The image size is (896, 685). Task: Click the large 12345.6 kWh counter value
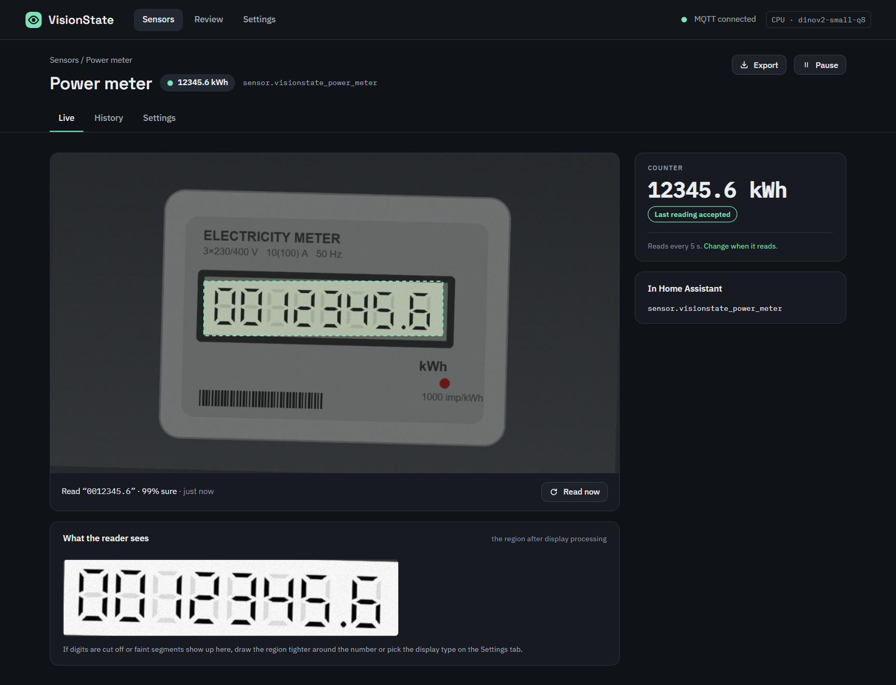[x=717, y=190]
